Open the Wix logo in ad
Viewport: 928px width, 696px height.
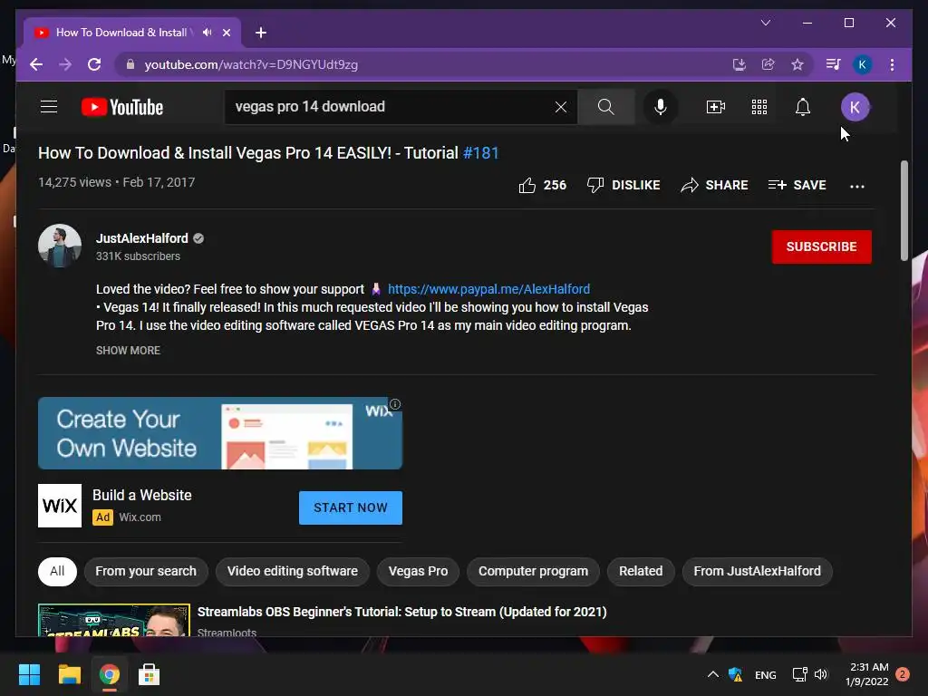(x=60, y=506)
